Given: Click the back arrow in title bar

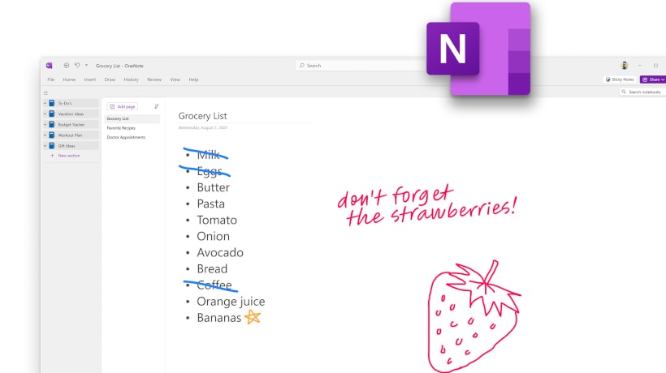Looking at the screenshot, I should 67,65.
